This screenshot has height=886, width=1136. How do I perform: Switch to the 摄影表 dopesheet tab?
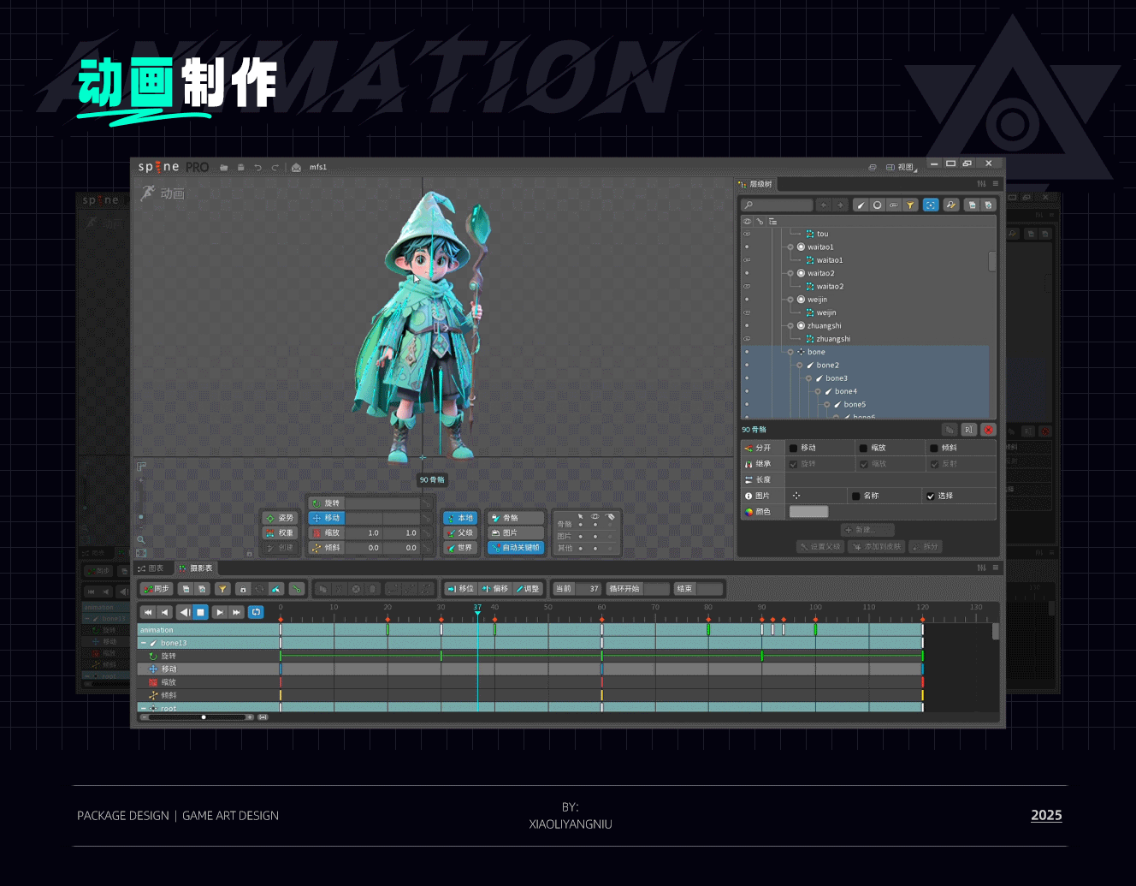click(x=197, y=568)
